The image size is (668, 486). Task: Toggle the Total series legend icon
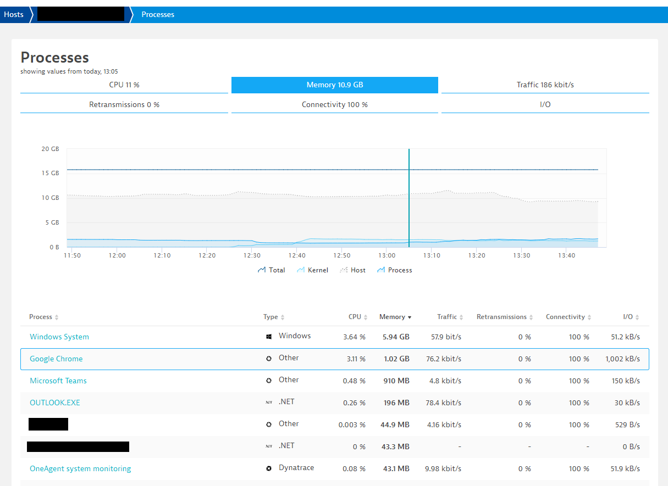tap(262, 270)
